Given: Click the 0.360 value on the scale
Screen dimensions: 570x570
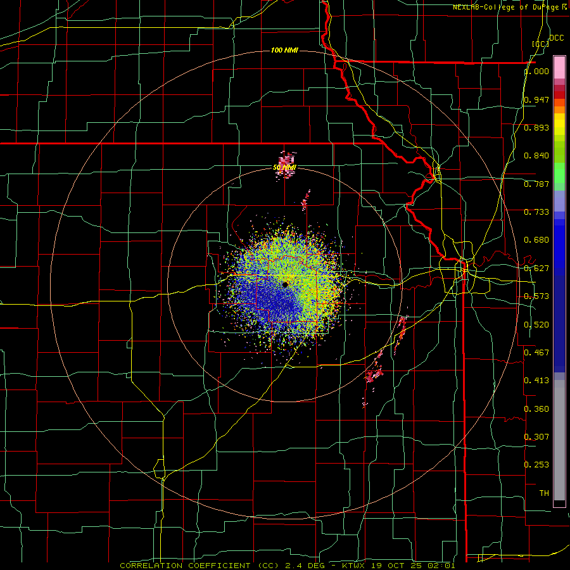Looking at the screenshot, I should tap(536, 408).
